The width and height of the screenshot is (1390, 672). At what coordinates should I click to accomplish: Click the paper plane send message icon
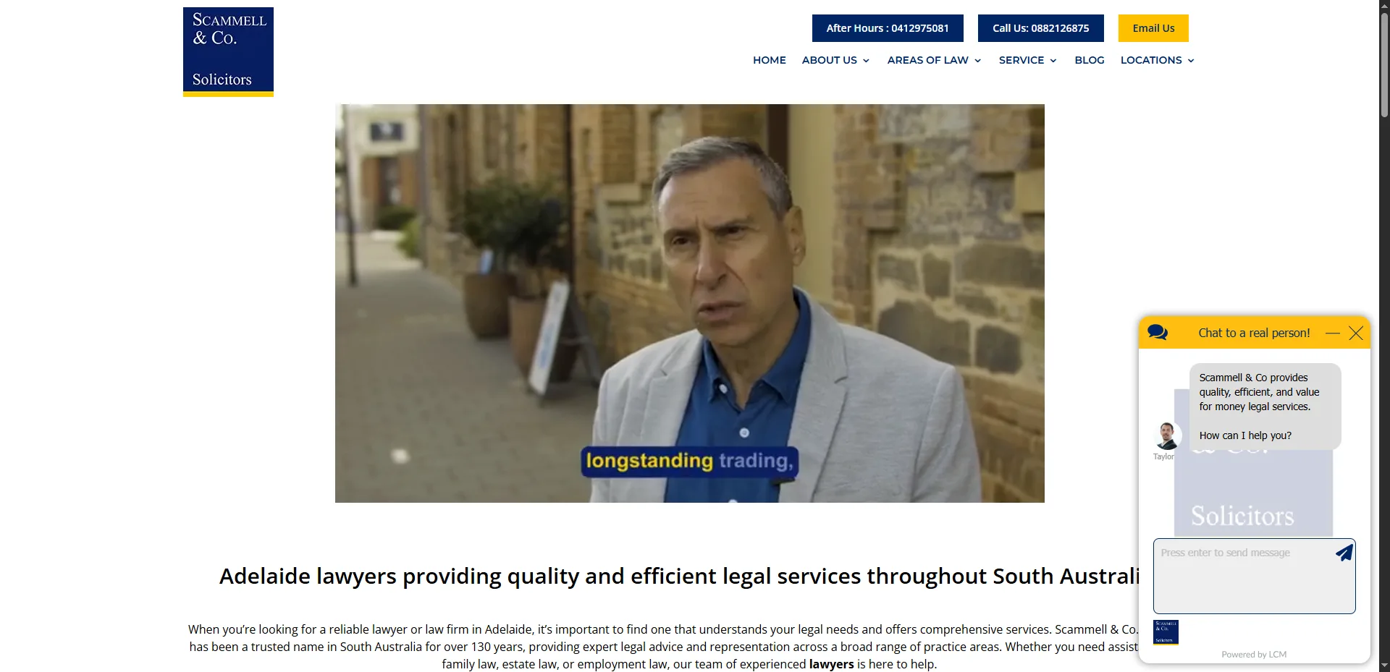point(1344,553)
